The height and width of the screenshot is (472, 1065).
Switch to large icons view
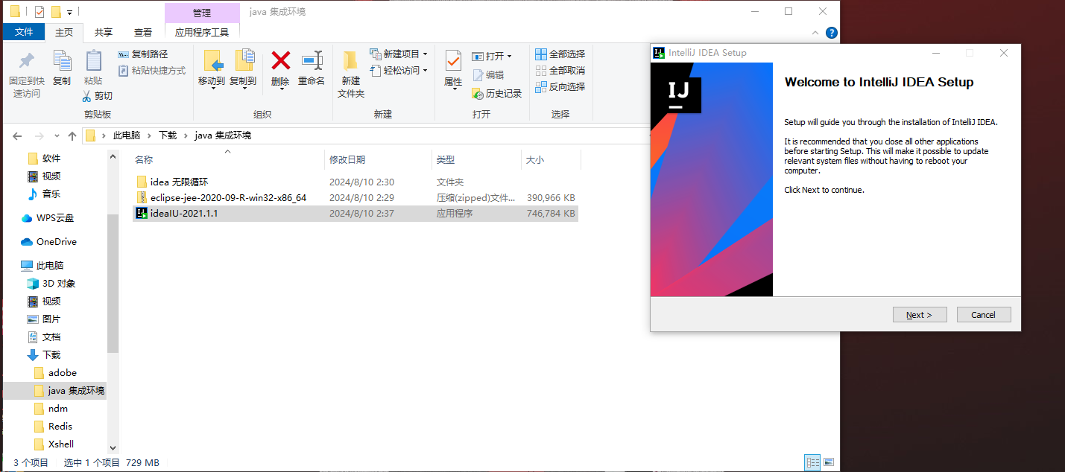828,462
